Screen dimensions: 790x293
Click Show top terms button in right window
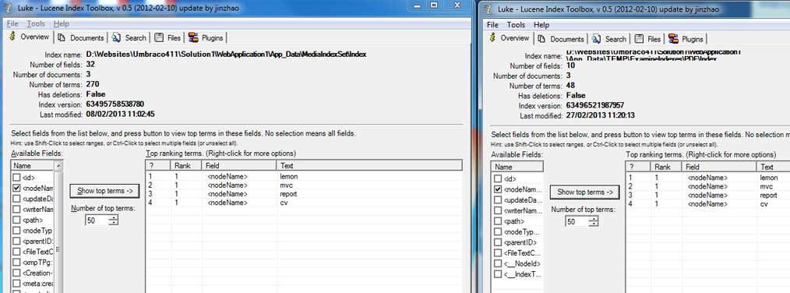(584, 192)
